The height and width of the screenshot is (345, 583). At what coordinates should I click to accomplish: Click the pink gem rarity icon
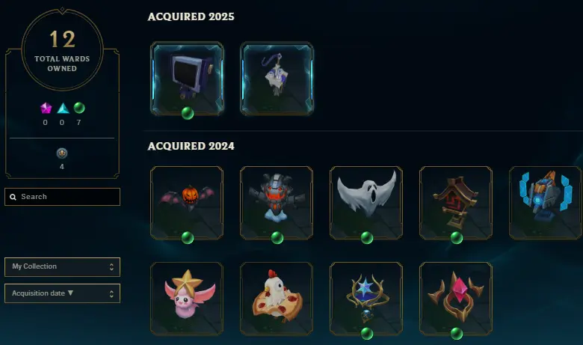pyautogui.click(x=46, y=109)
